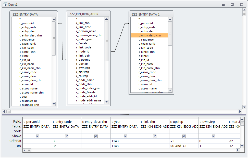Toggle Show checkbox for c_year column
The height and width of the screenshot is (158, 248).
point(125,136)
